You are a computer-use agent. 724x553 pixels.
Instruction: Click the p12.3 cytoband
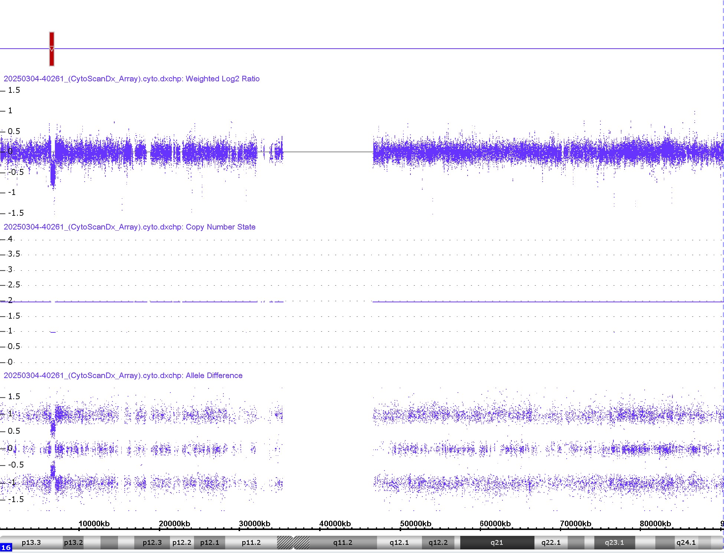(x=152, y=543)
